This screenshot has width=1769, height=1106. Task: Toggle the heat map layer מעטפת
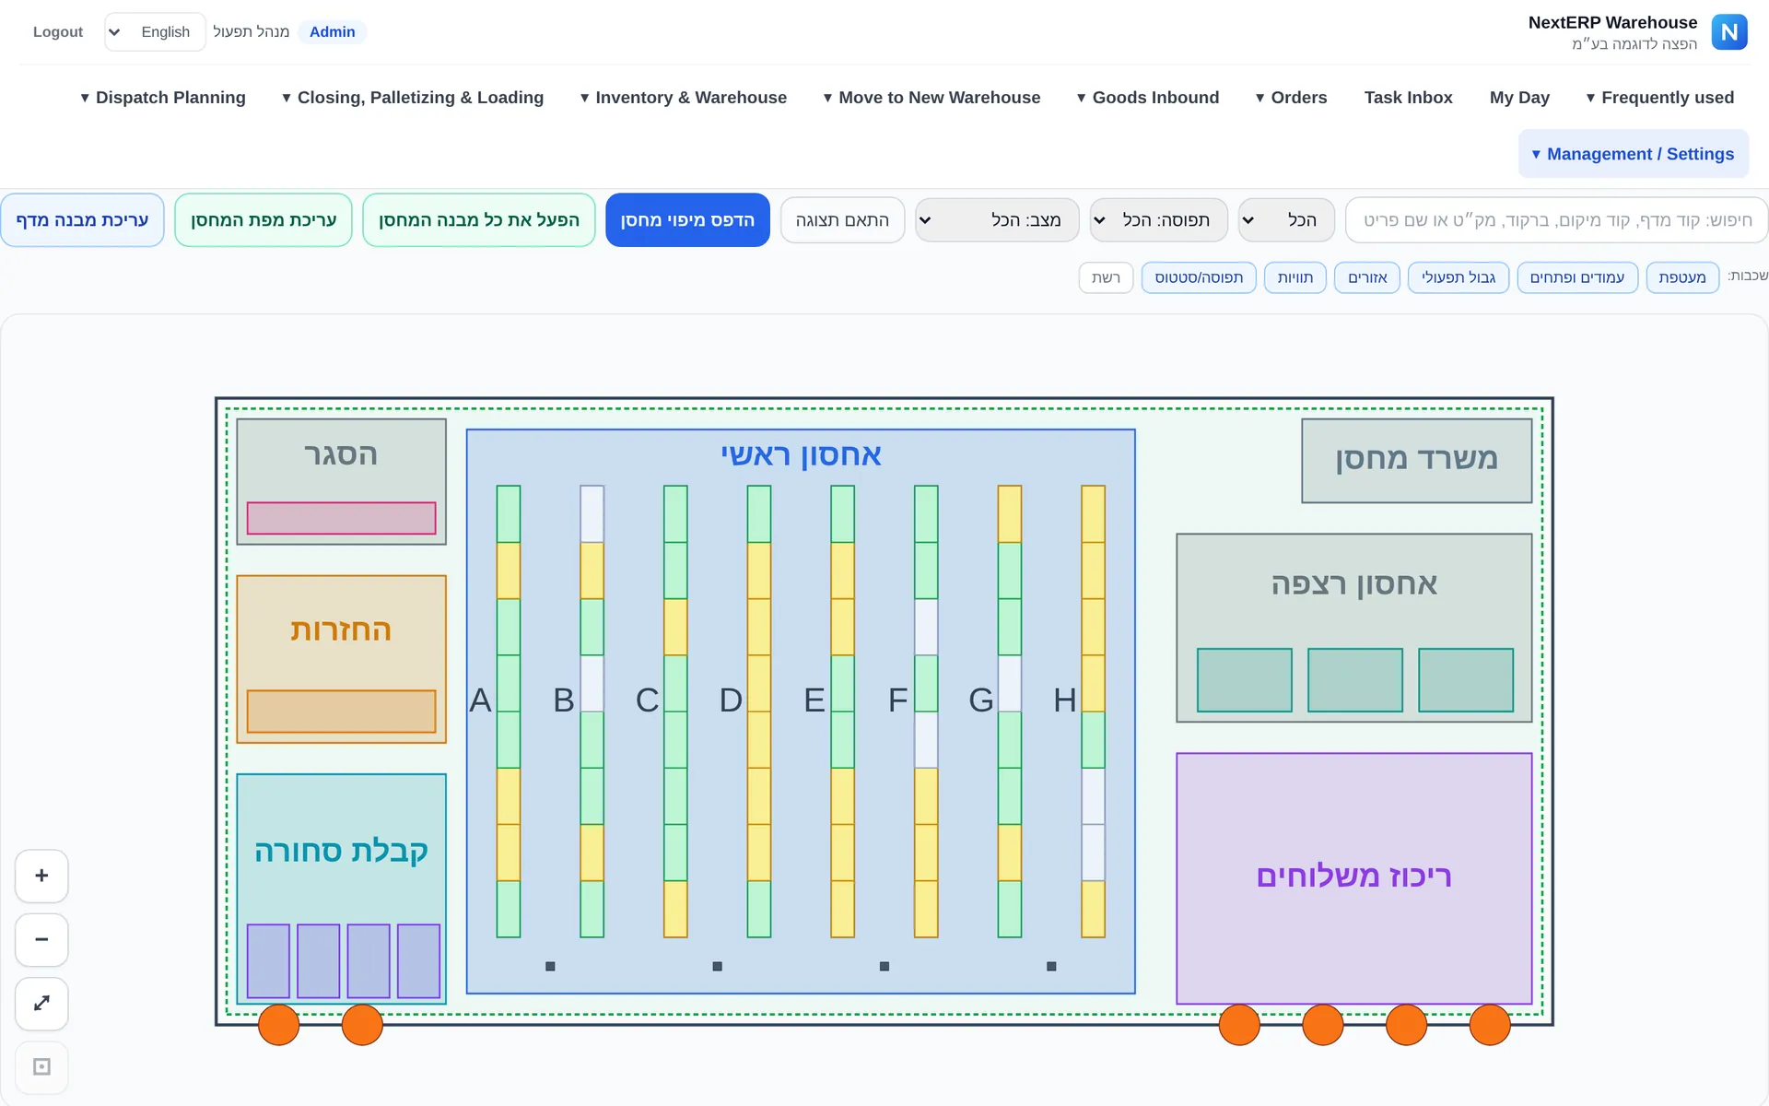(1682, 277)
